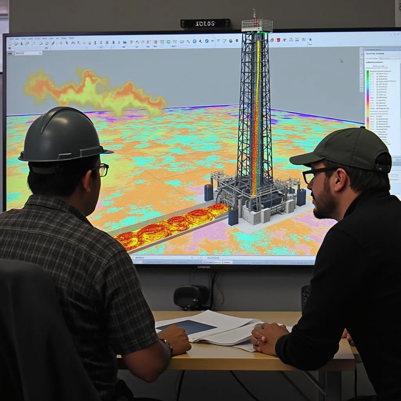
Task: Click the orange swirl icon right of the derrick
Action: tap(272, 40)
